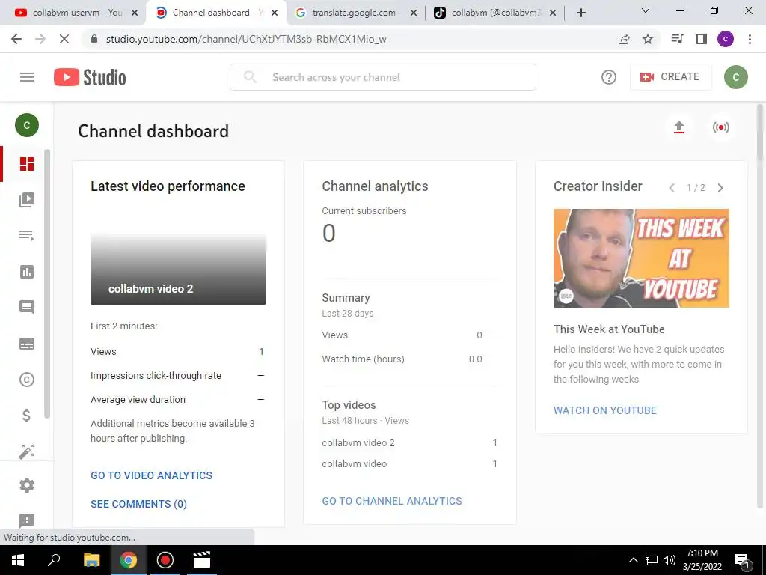The image size is (766, 575).
Task: Click the address bar URL
Action: [246, 39]
